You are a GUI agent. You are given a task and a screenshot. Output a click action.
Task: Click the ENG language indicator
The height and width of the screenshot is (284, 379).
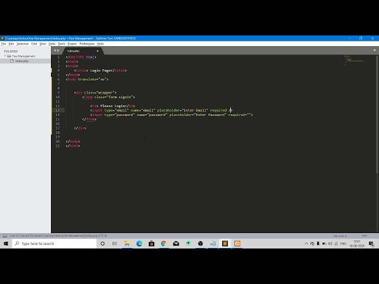[343, 244]
